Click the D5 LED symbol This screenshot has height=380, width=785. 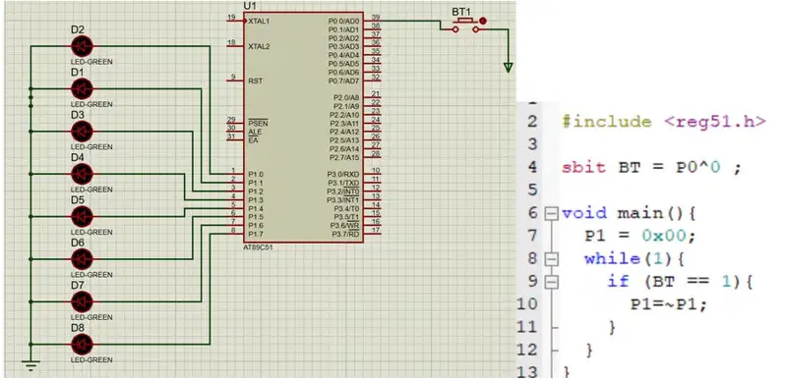(x=82, y=216)
